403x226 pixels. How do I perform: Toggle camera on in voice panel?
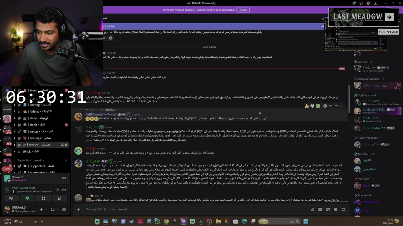11,198
